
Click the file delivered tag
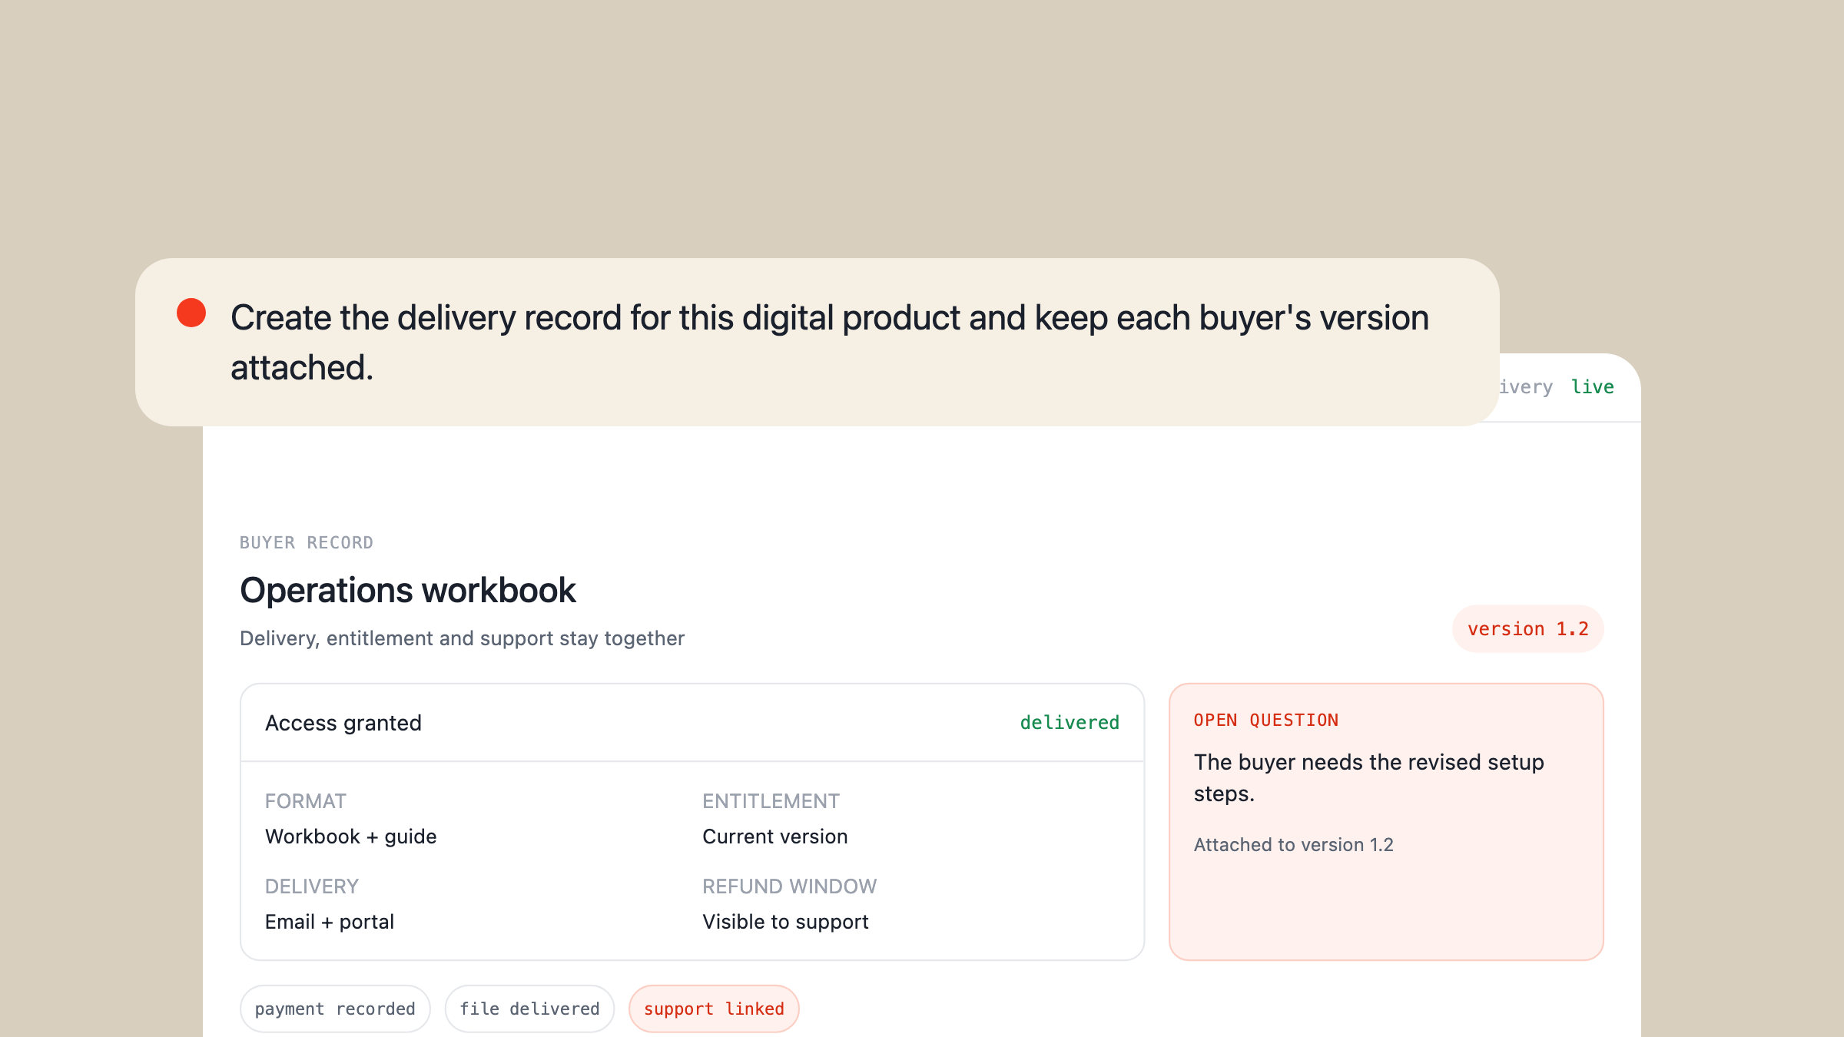(x=529, y=1009)
